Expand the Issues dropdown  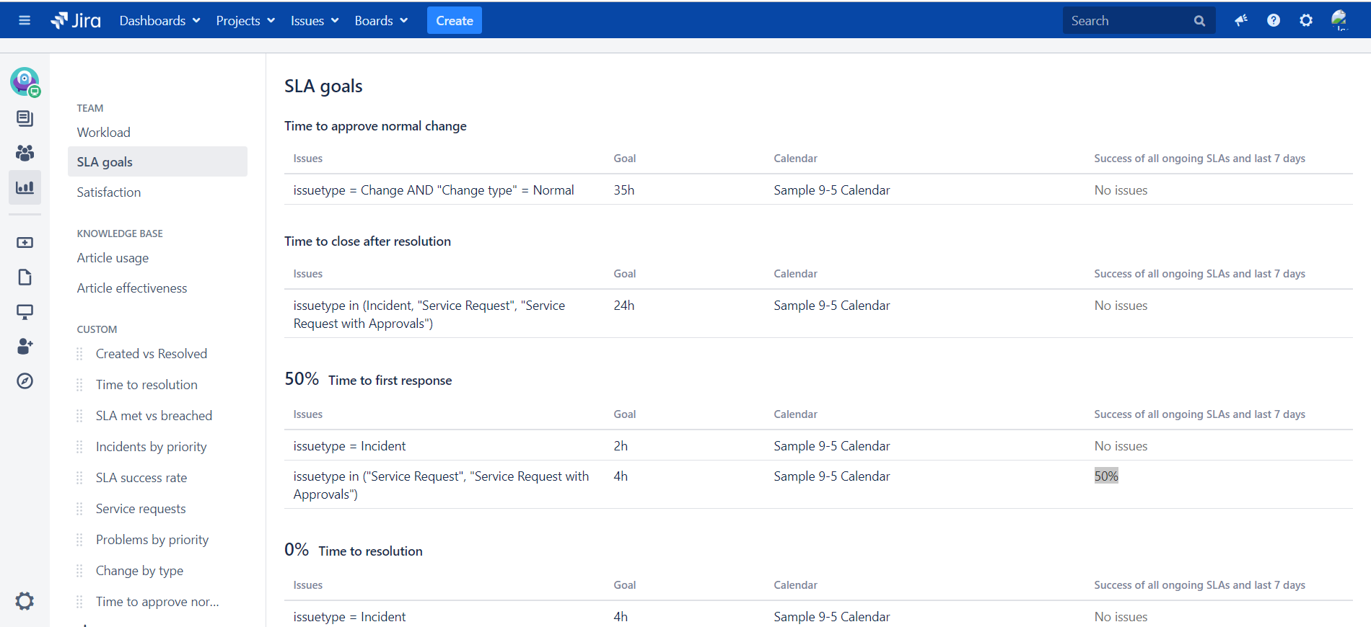click(315, 21)
